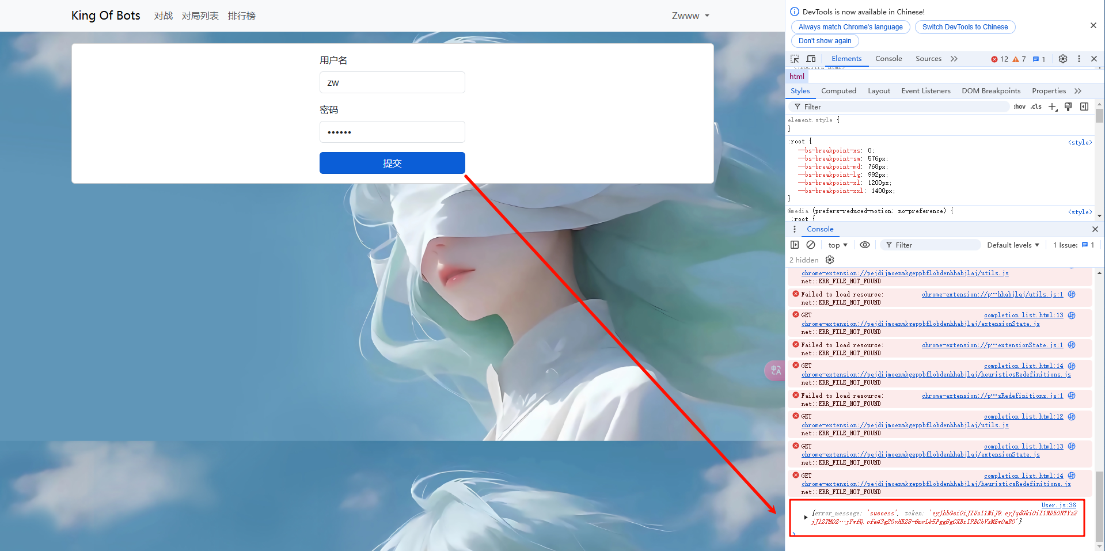Select the Event Listeners tab
Viewport: 1105px width, 551px height.
tap(926, 91)
